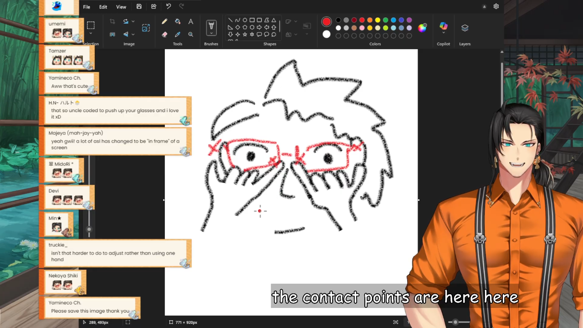Click the Crop image icon

(x=112, y=21)
